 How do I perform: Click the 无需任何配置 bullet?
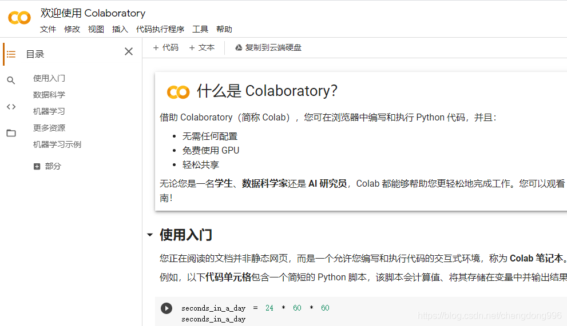coord(210,136)
